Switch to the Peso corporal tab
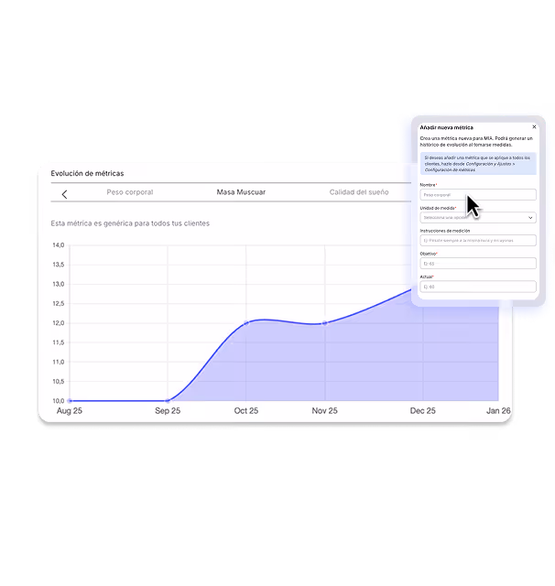The width and height of the screenshot is (555, 586). pyautogui.click(x=130, y=192)
